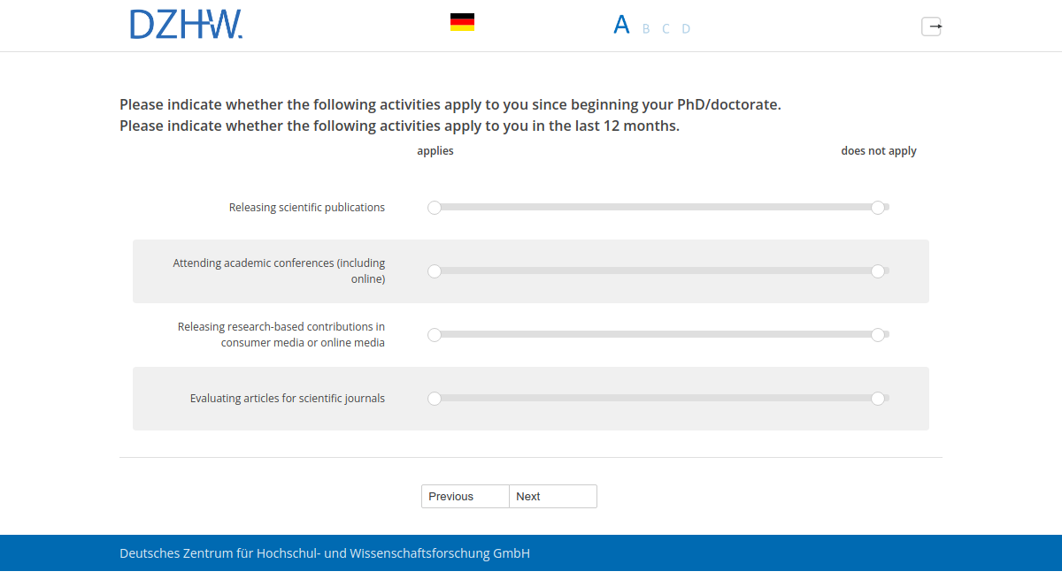The image size is (1062, 579).
Task: Click the DZHW logo
Action: [186, 23]
